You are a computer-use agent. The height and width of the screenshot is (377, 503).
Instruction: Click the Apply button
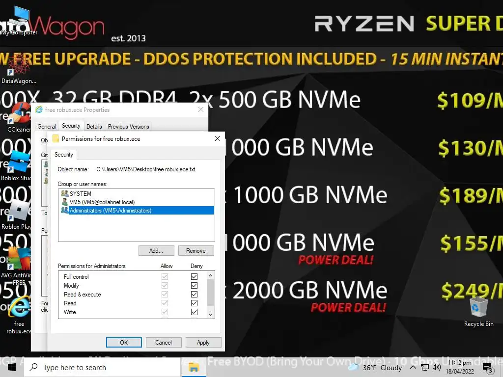203,342
